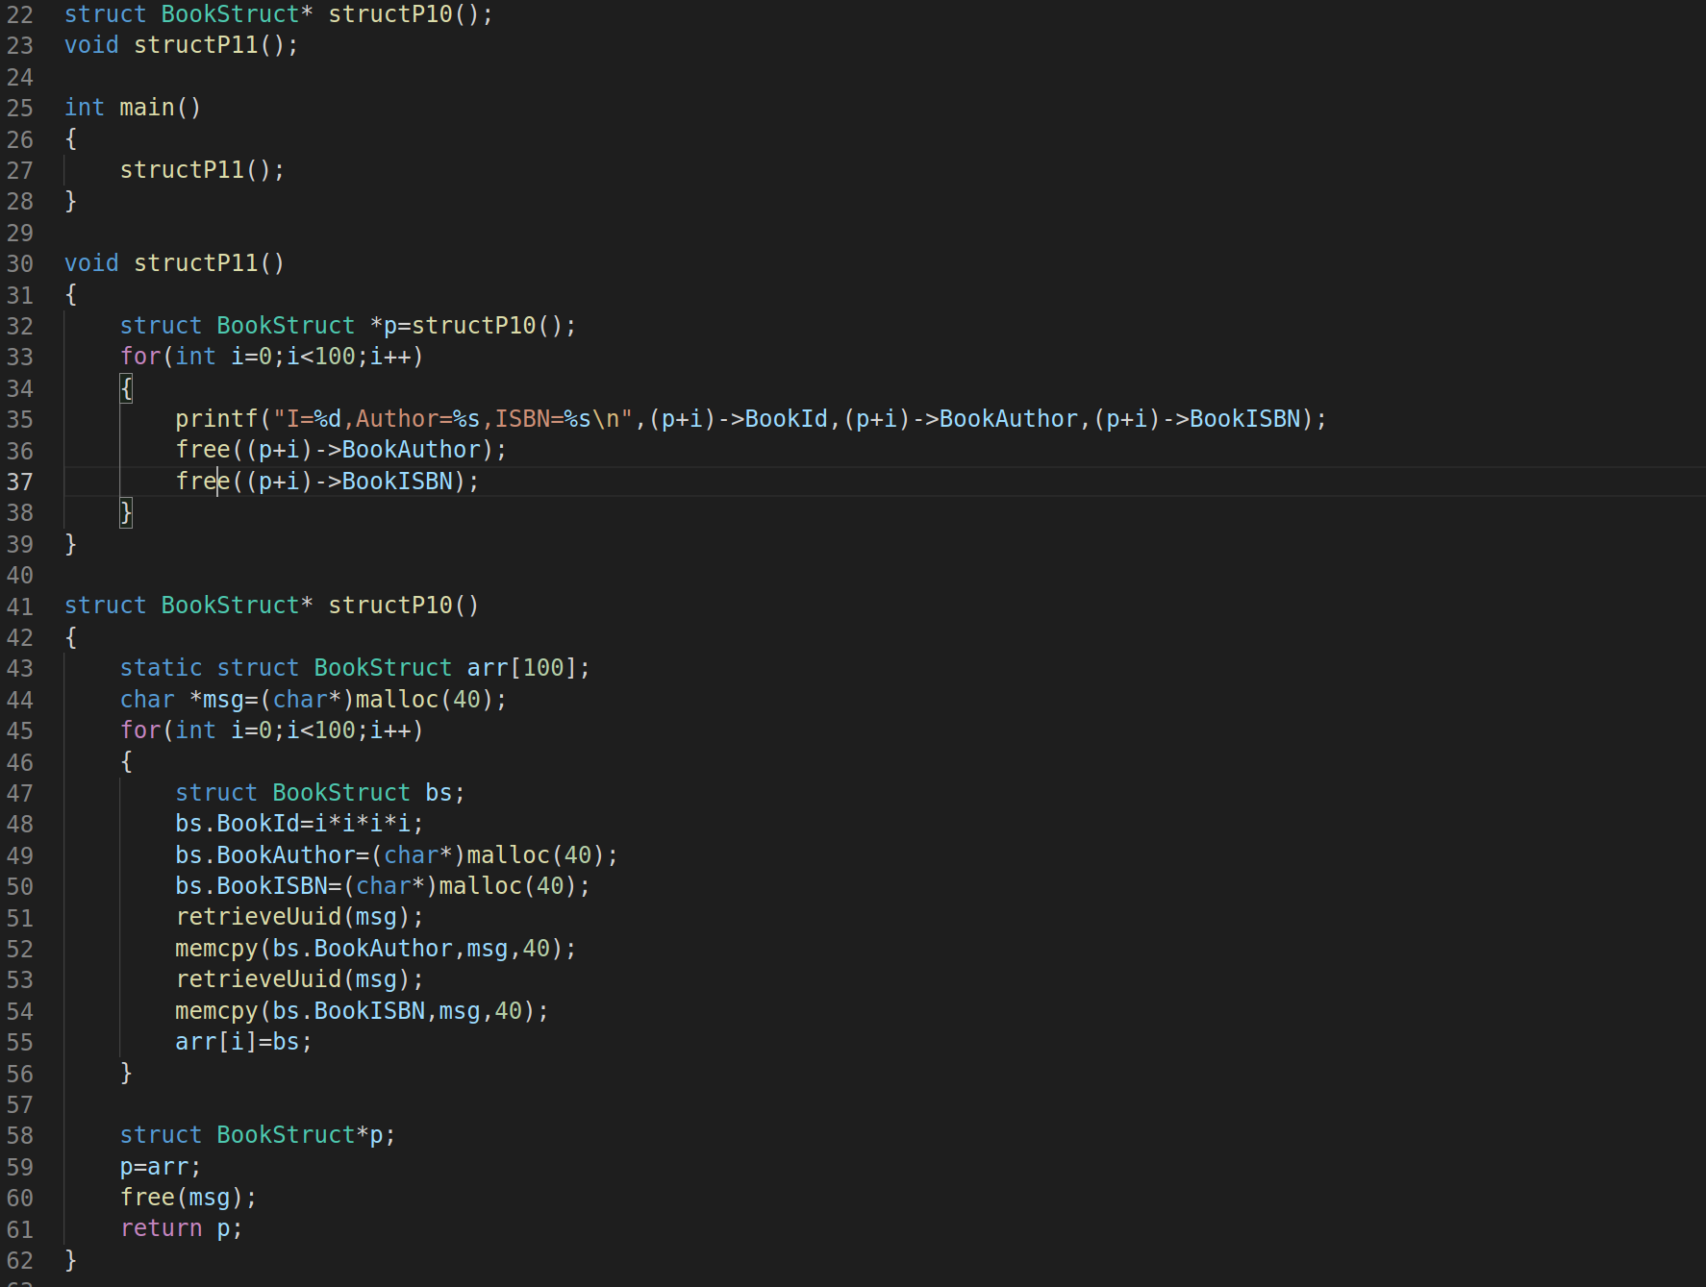
Task: Click '*p=structP10();' assignment on line 32
Action: click(x=473, y=326)
